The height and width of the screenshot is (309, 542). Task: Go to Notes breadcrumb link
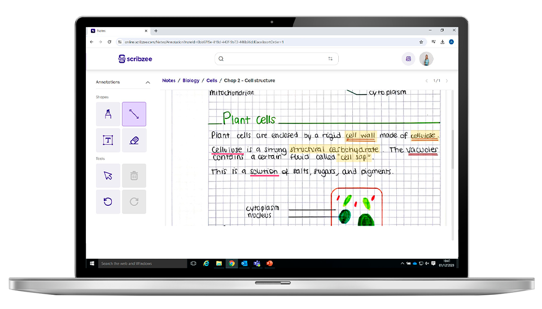click(x=169, y=81)
